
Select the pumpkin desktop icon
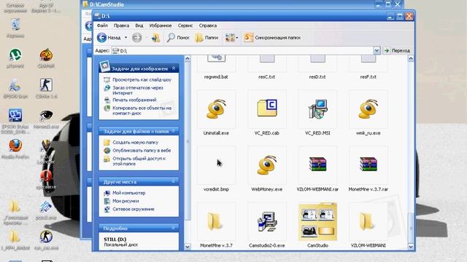pyautogui.click(x=46, y=55)
